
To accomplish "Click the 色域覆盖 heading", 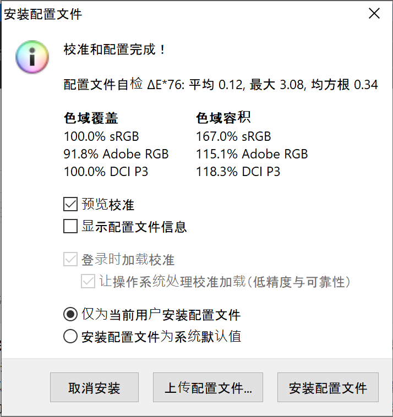I will click(91, 118).
